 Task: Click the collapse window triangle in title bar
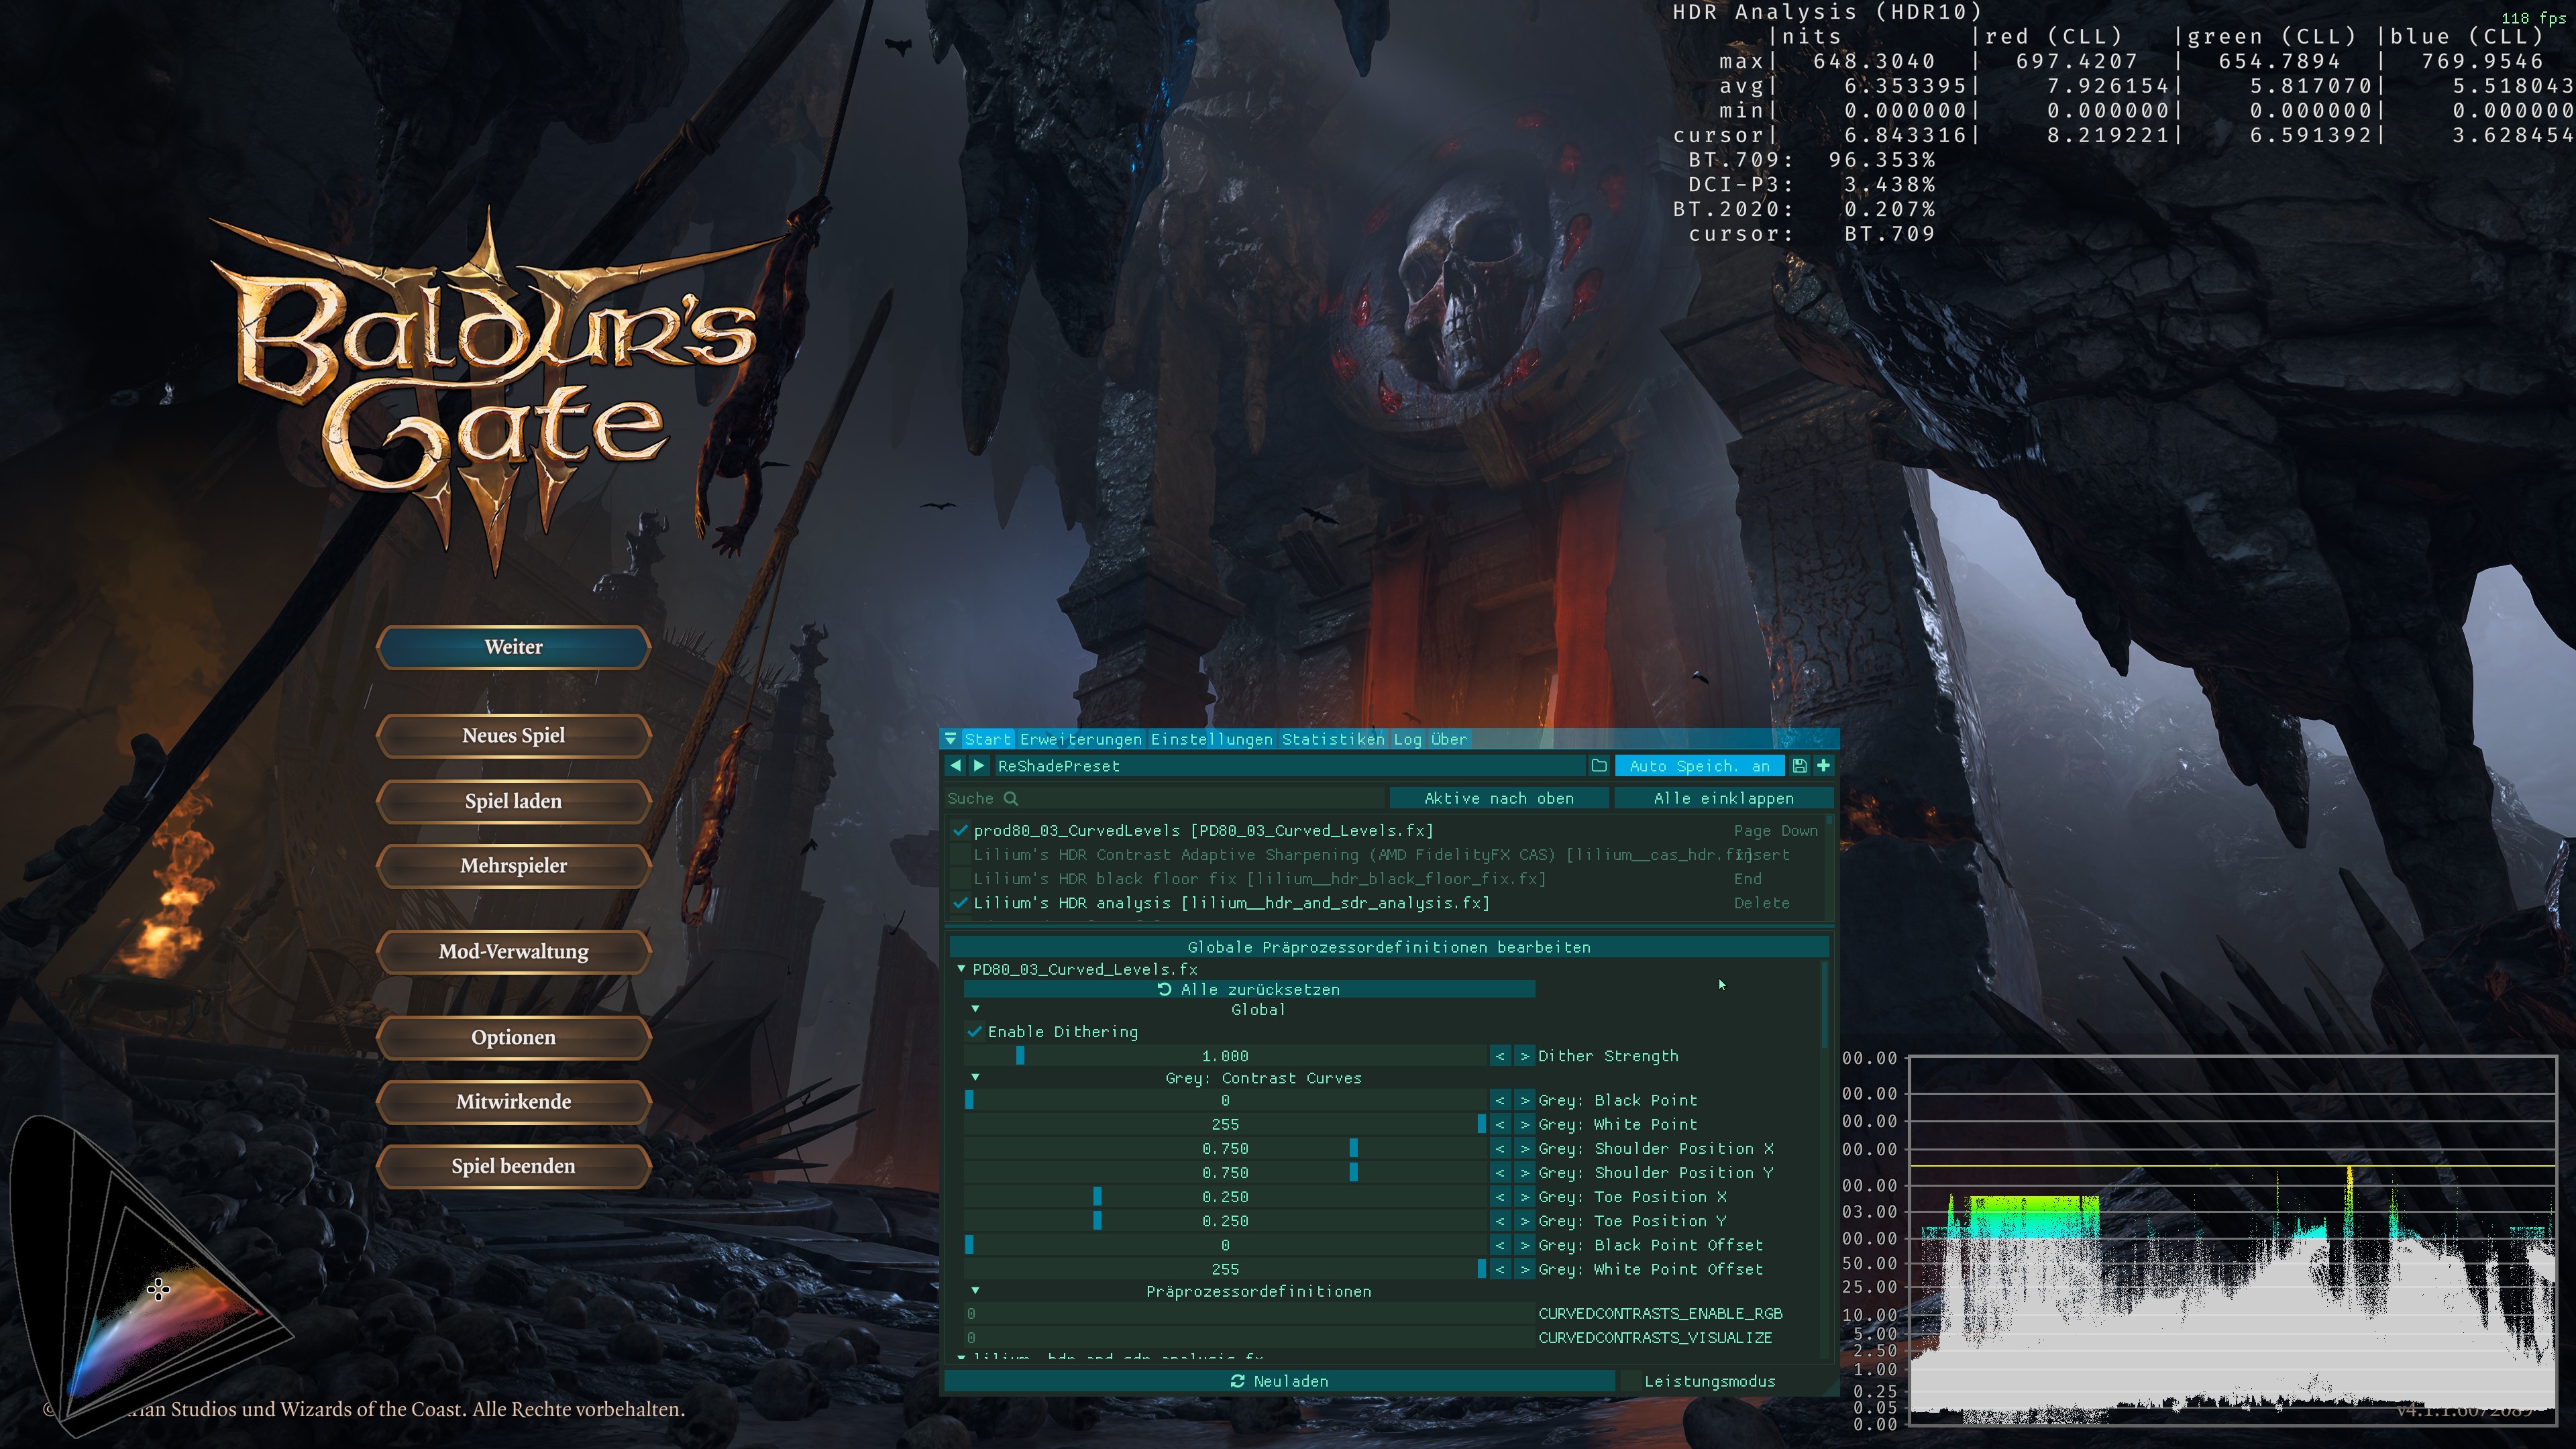(x=950, y=739)
